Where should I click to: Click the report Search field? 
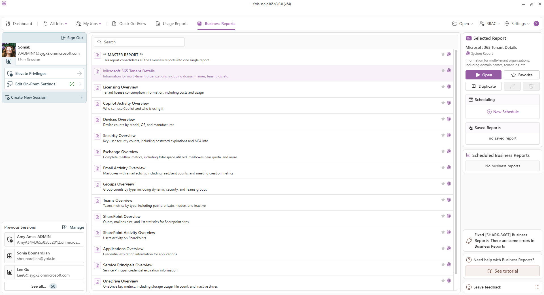(x=139, y=42)
